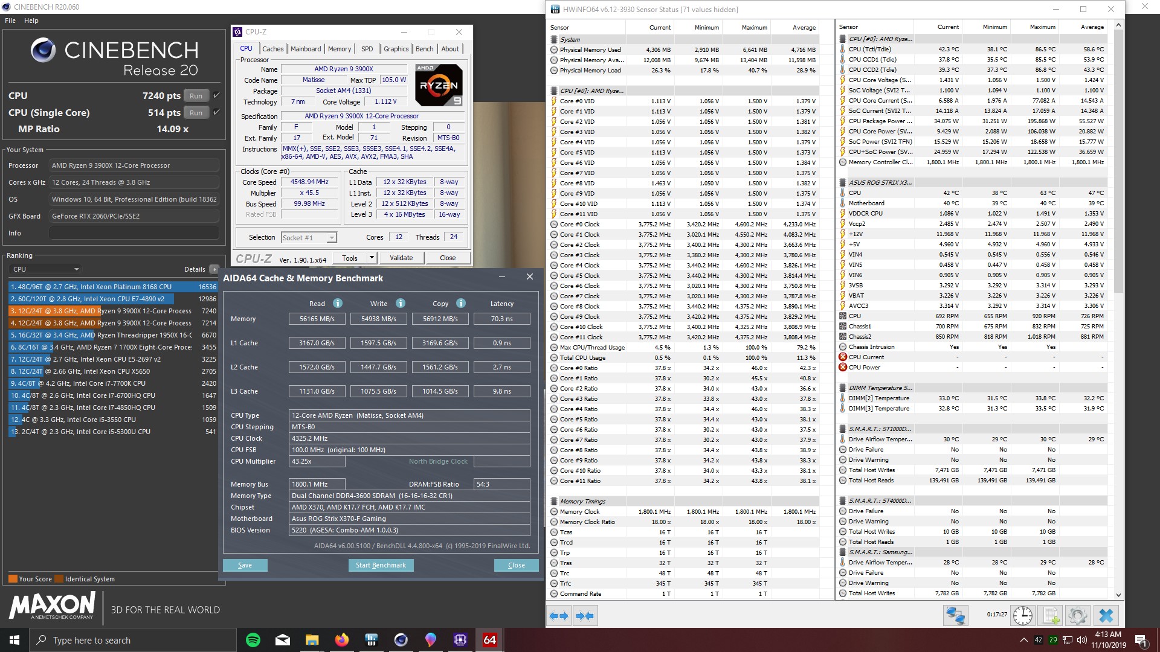The image size is (1160, 652).
Task: Select the Physical Memory Used sensor row
Action: click(683, 50)
